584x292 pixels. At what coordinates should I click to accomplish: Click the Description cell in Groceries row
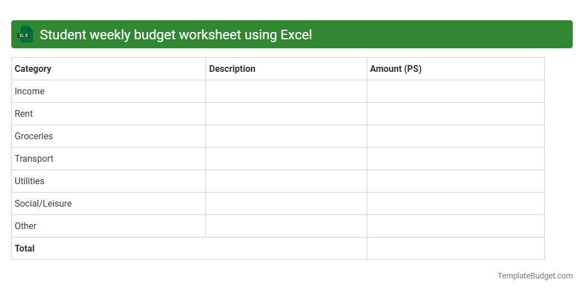(x=286, y=136)
